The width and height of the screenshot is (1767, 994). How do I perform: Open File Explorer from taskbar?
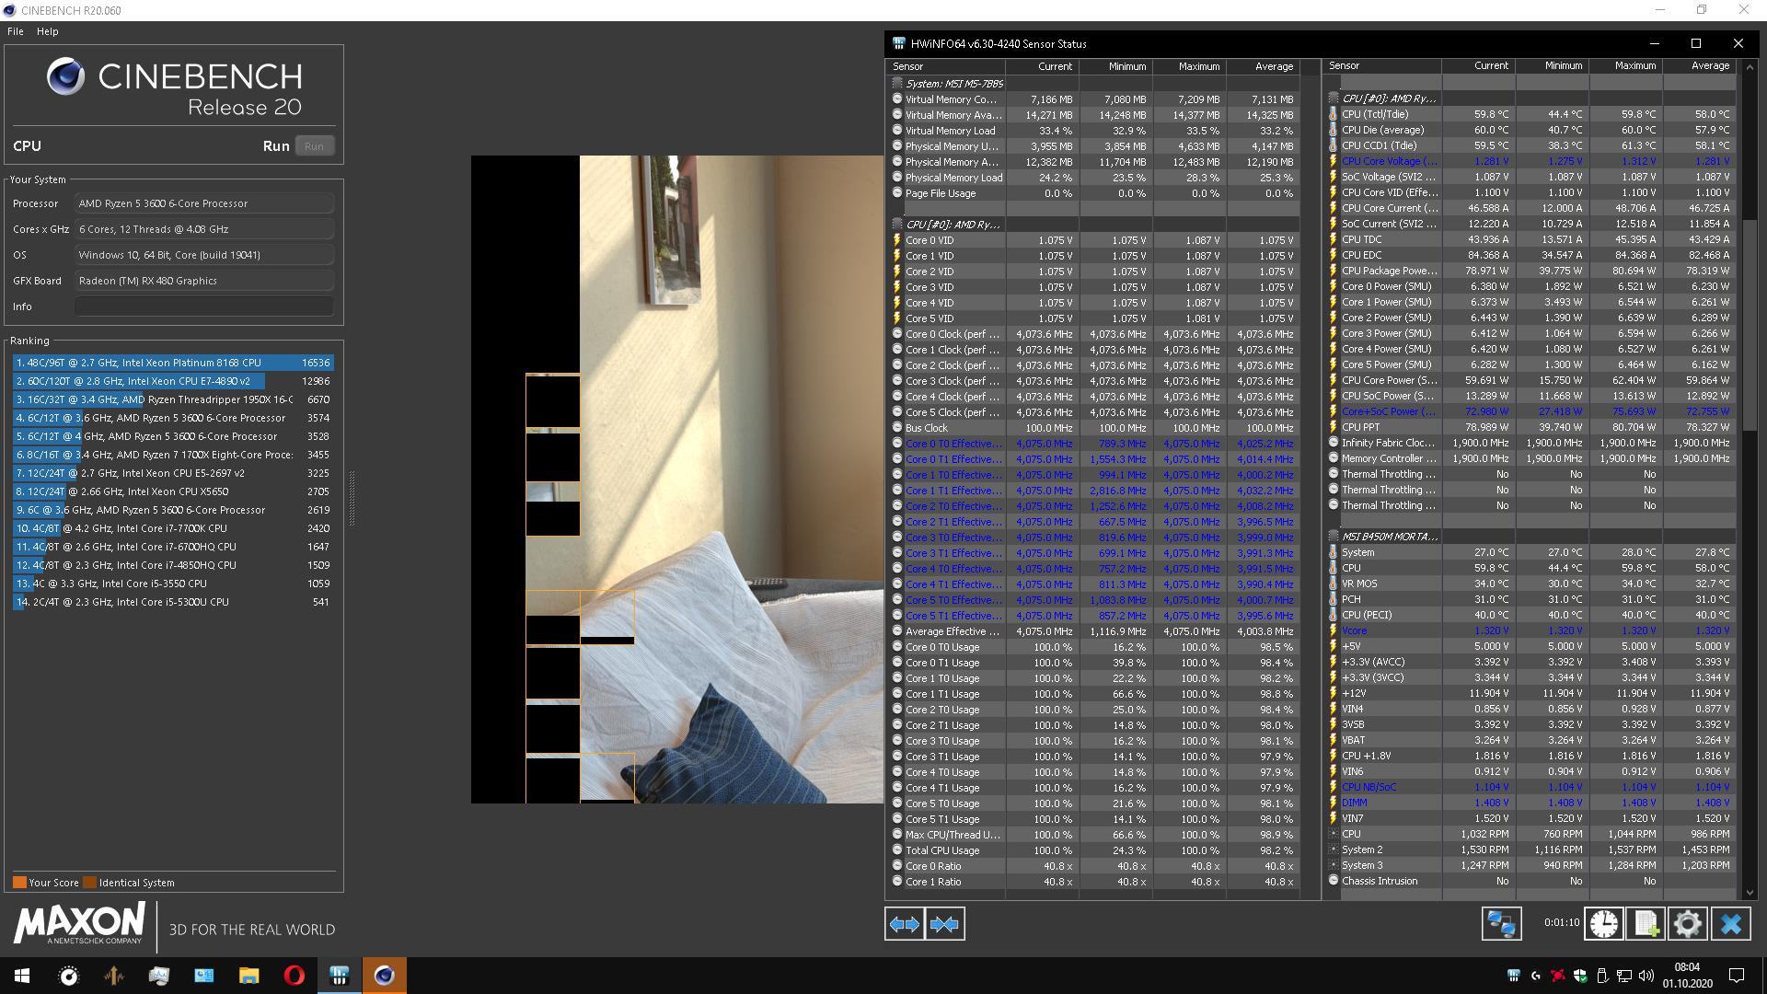(x=248, y=976)
